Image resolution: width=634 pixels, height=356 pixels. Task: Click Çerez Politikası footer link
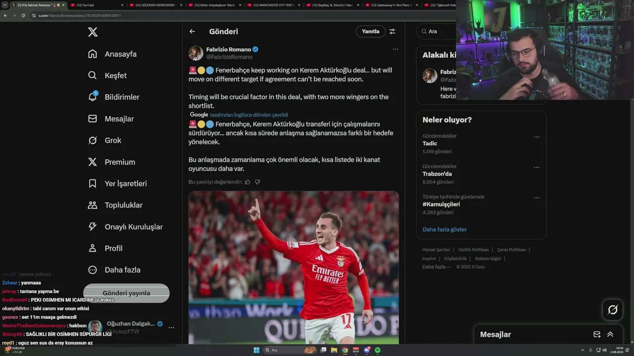[512, 250]
